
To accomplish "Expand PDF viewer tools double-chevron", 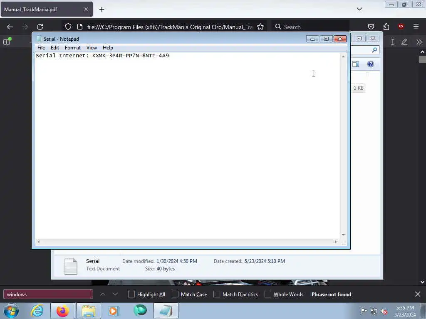I will pyautogui.click(x=419, y=42).
